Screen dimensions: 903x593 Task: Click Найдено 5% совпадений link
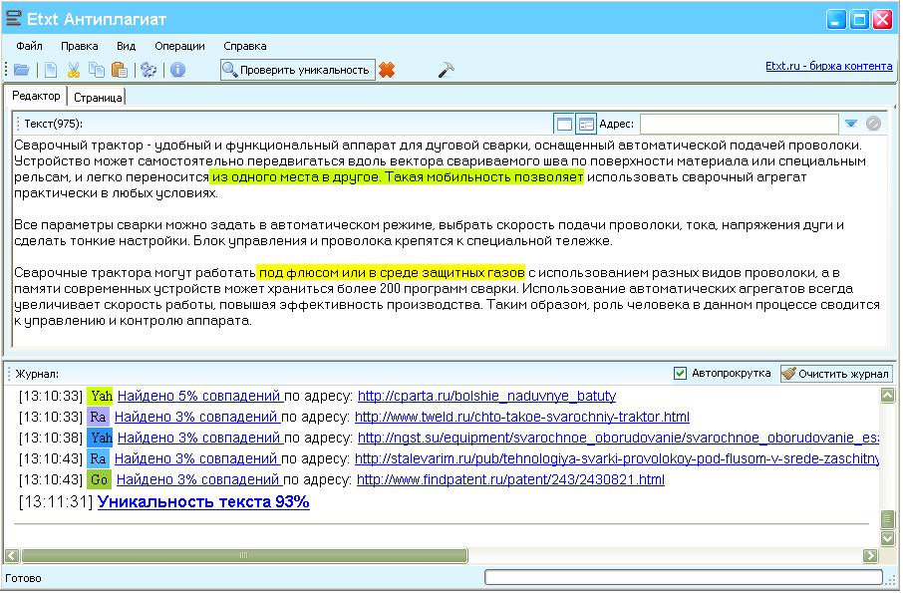[199, 396]
